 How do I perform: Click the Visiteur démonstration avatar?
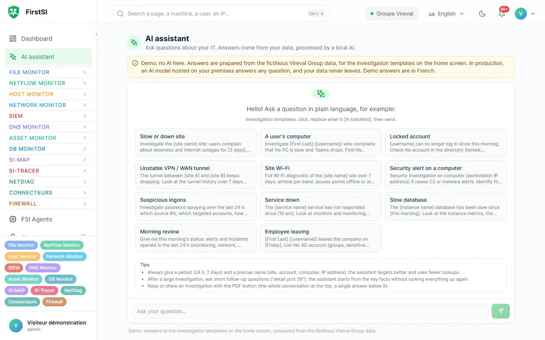click(16, 326)
